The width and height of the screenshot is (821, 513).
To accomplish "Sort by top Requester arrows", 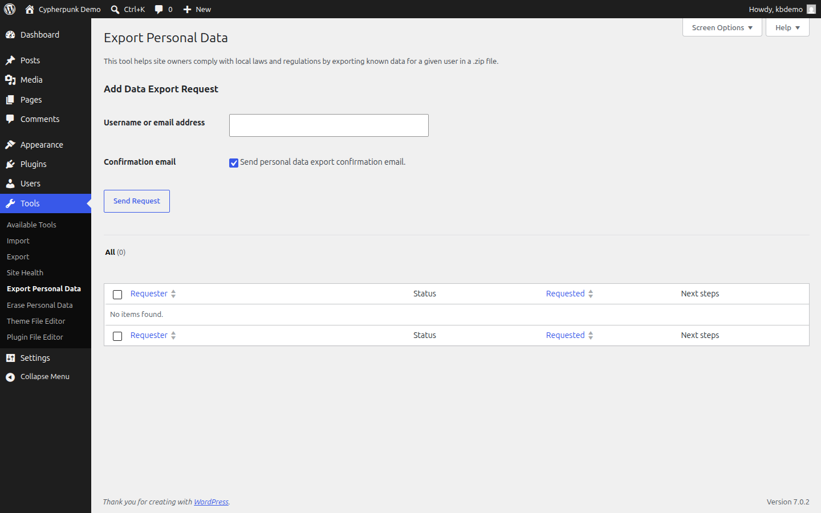I will pyautogui.click(x=173, y=294).
